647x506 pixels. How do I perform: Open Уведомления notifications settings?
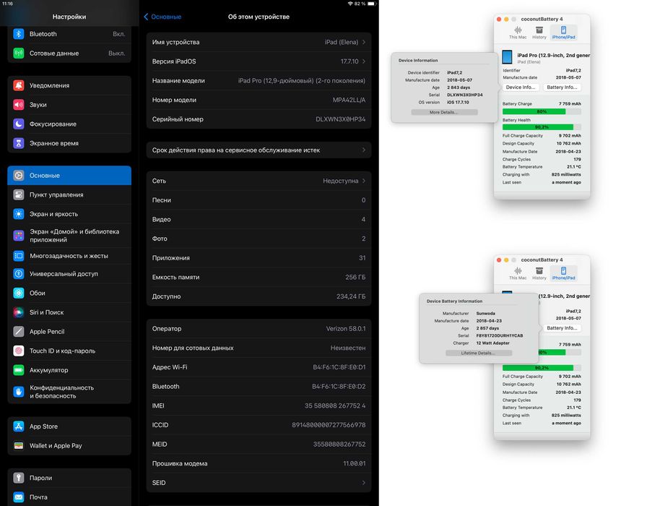(69, 85)
